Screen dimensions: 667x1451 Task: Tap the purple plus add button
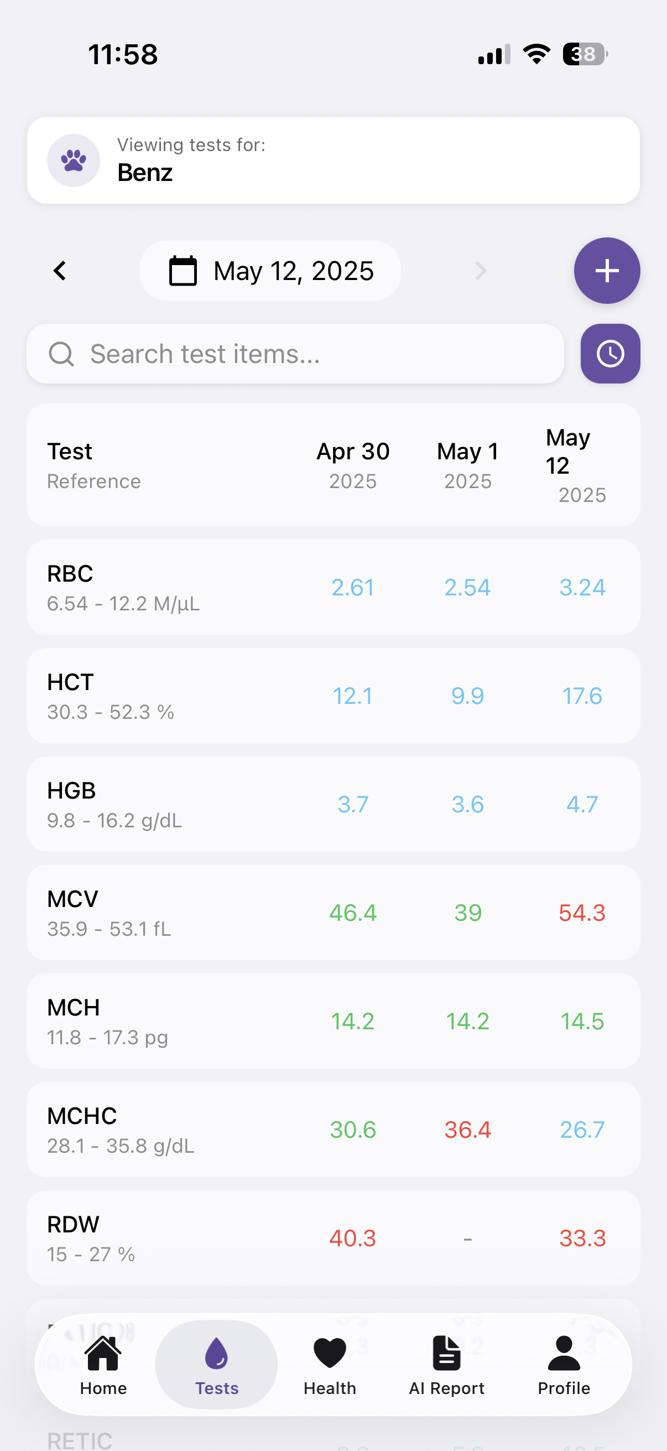[x=606, y=271]
